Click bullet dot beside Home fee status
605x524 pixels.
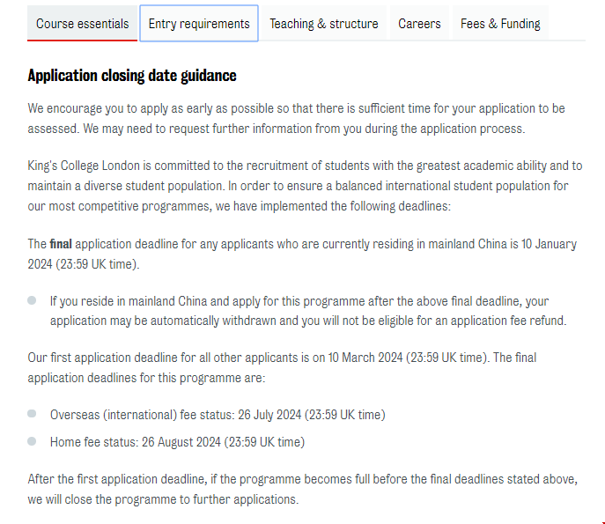pyautogui.click(x=32, y=441)
